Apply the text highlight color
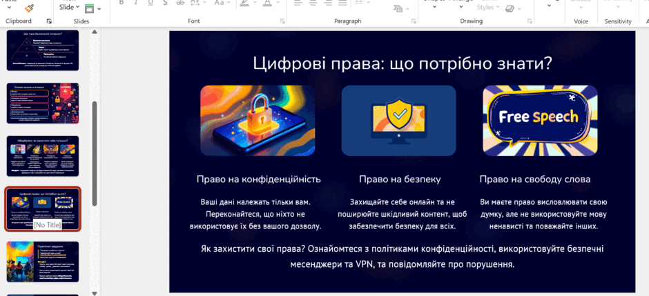649x296 pixels. [244, 3]
